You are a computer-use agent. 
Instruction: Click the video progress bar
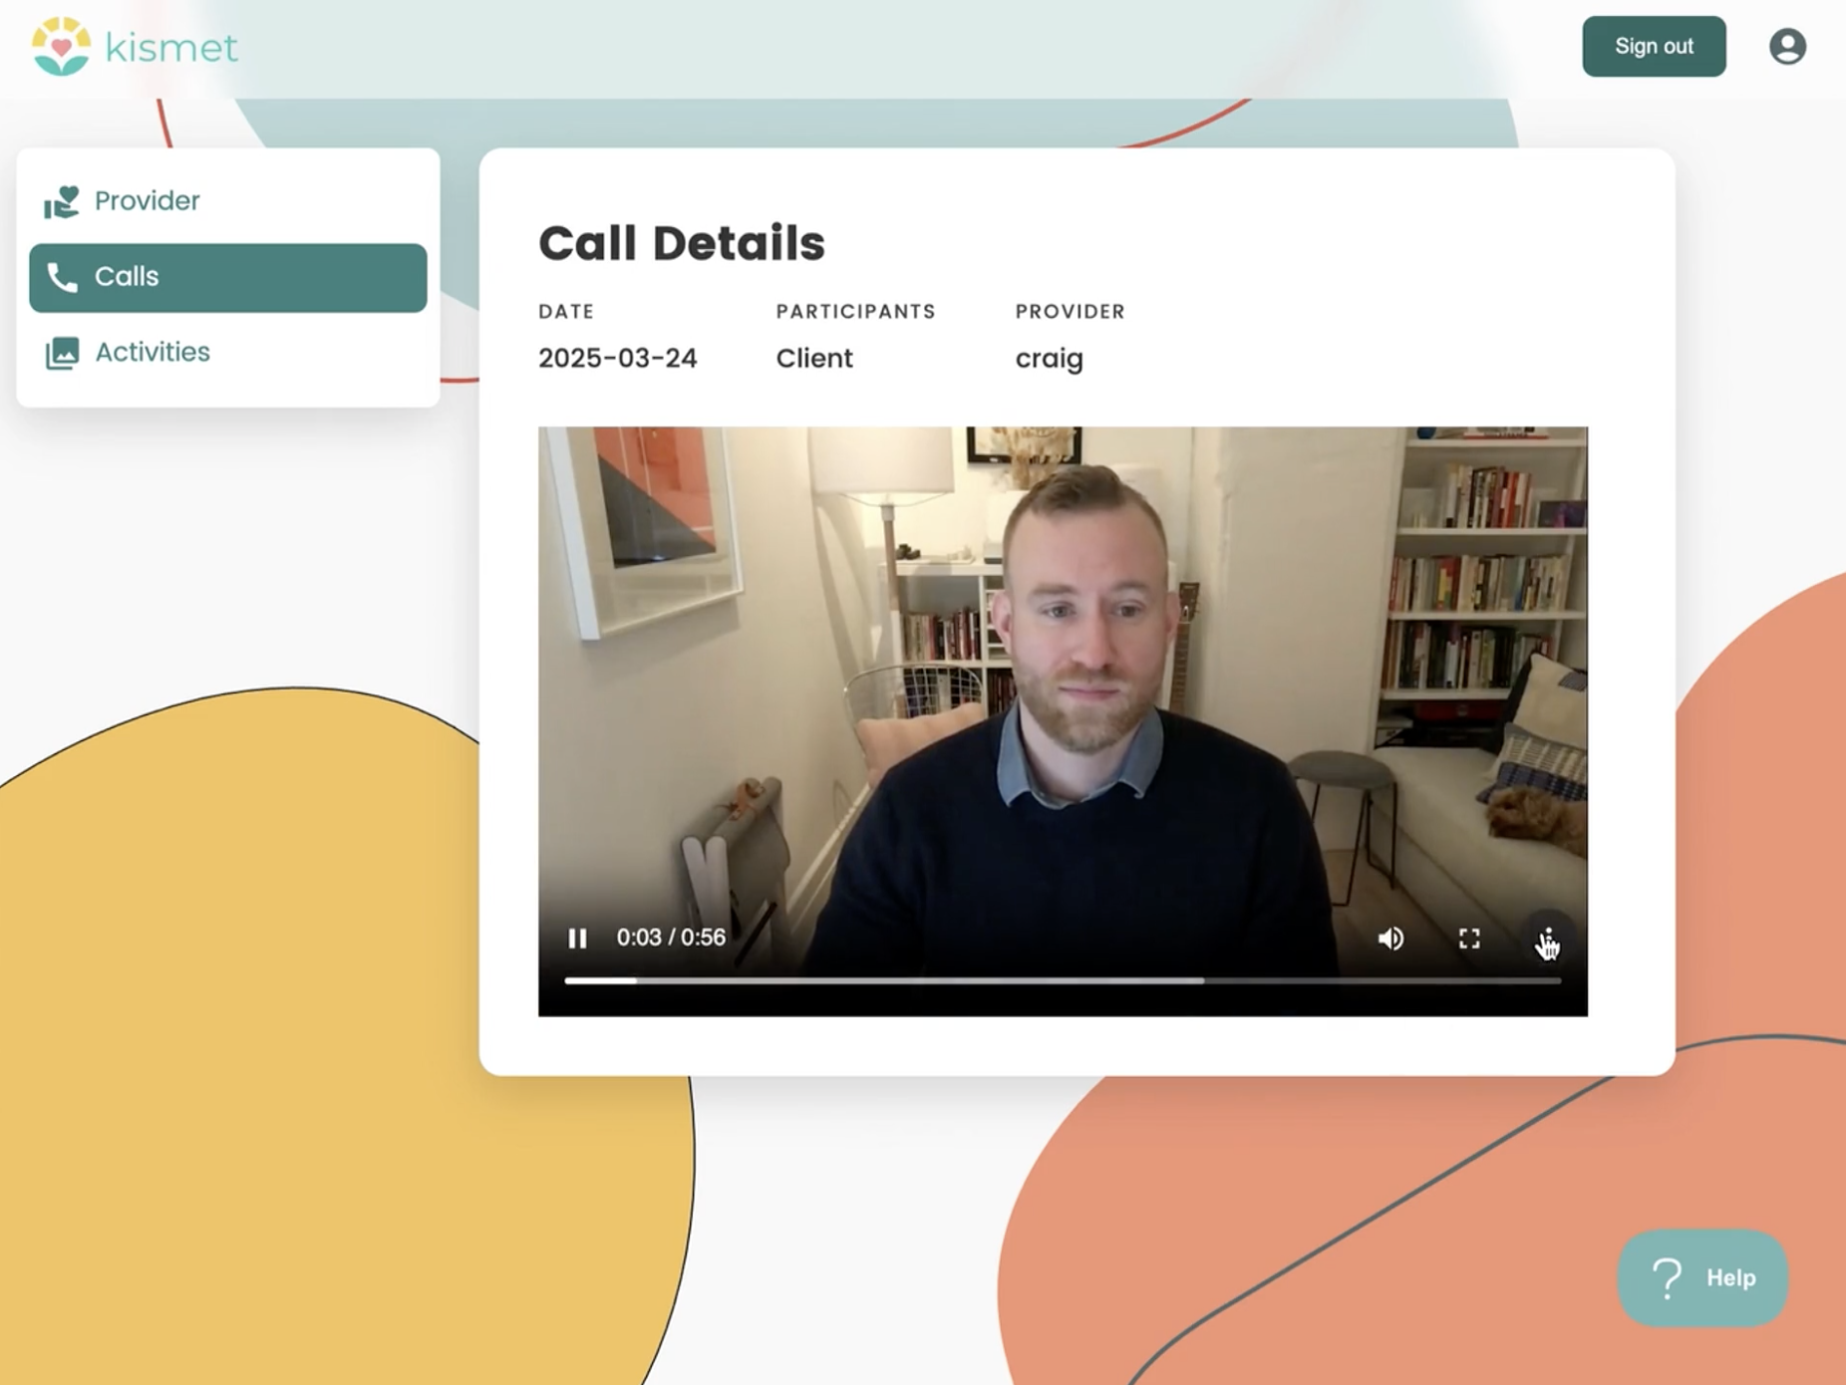1063,981
